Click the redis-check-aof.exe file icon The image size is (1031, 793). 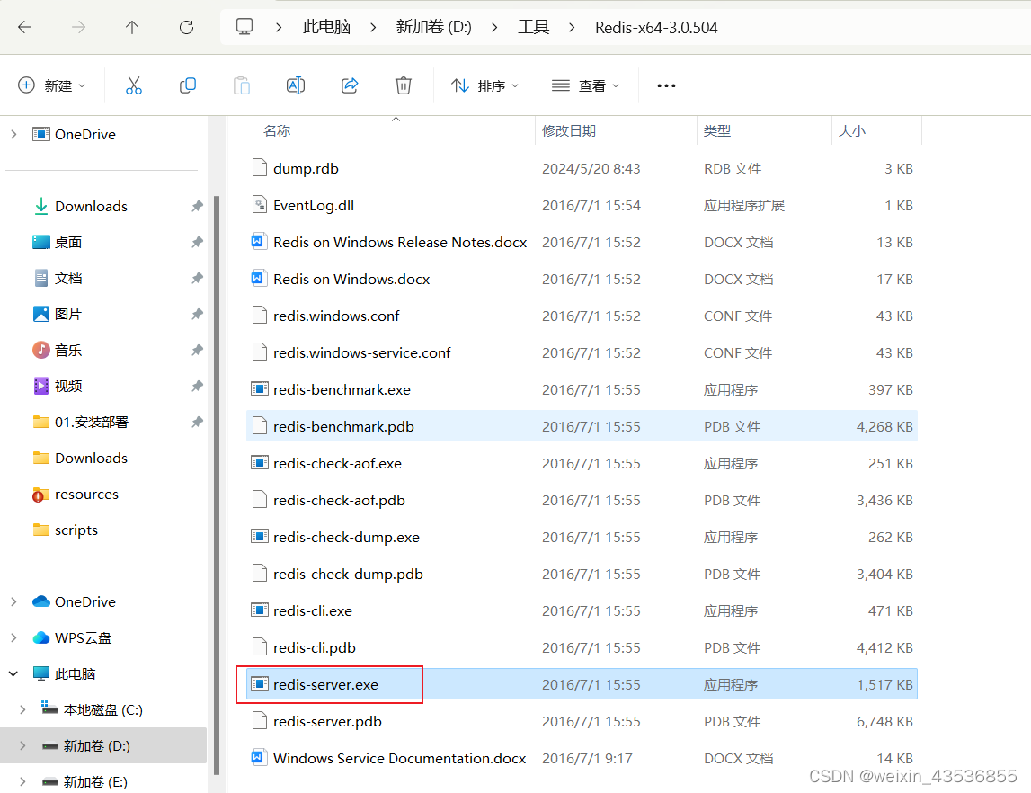point(260,463)
